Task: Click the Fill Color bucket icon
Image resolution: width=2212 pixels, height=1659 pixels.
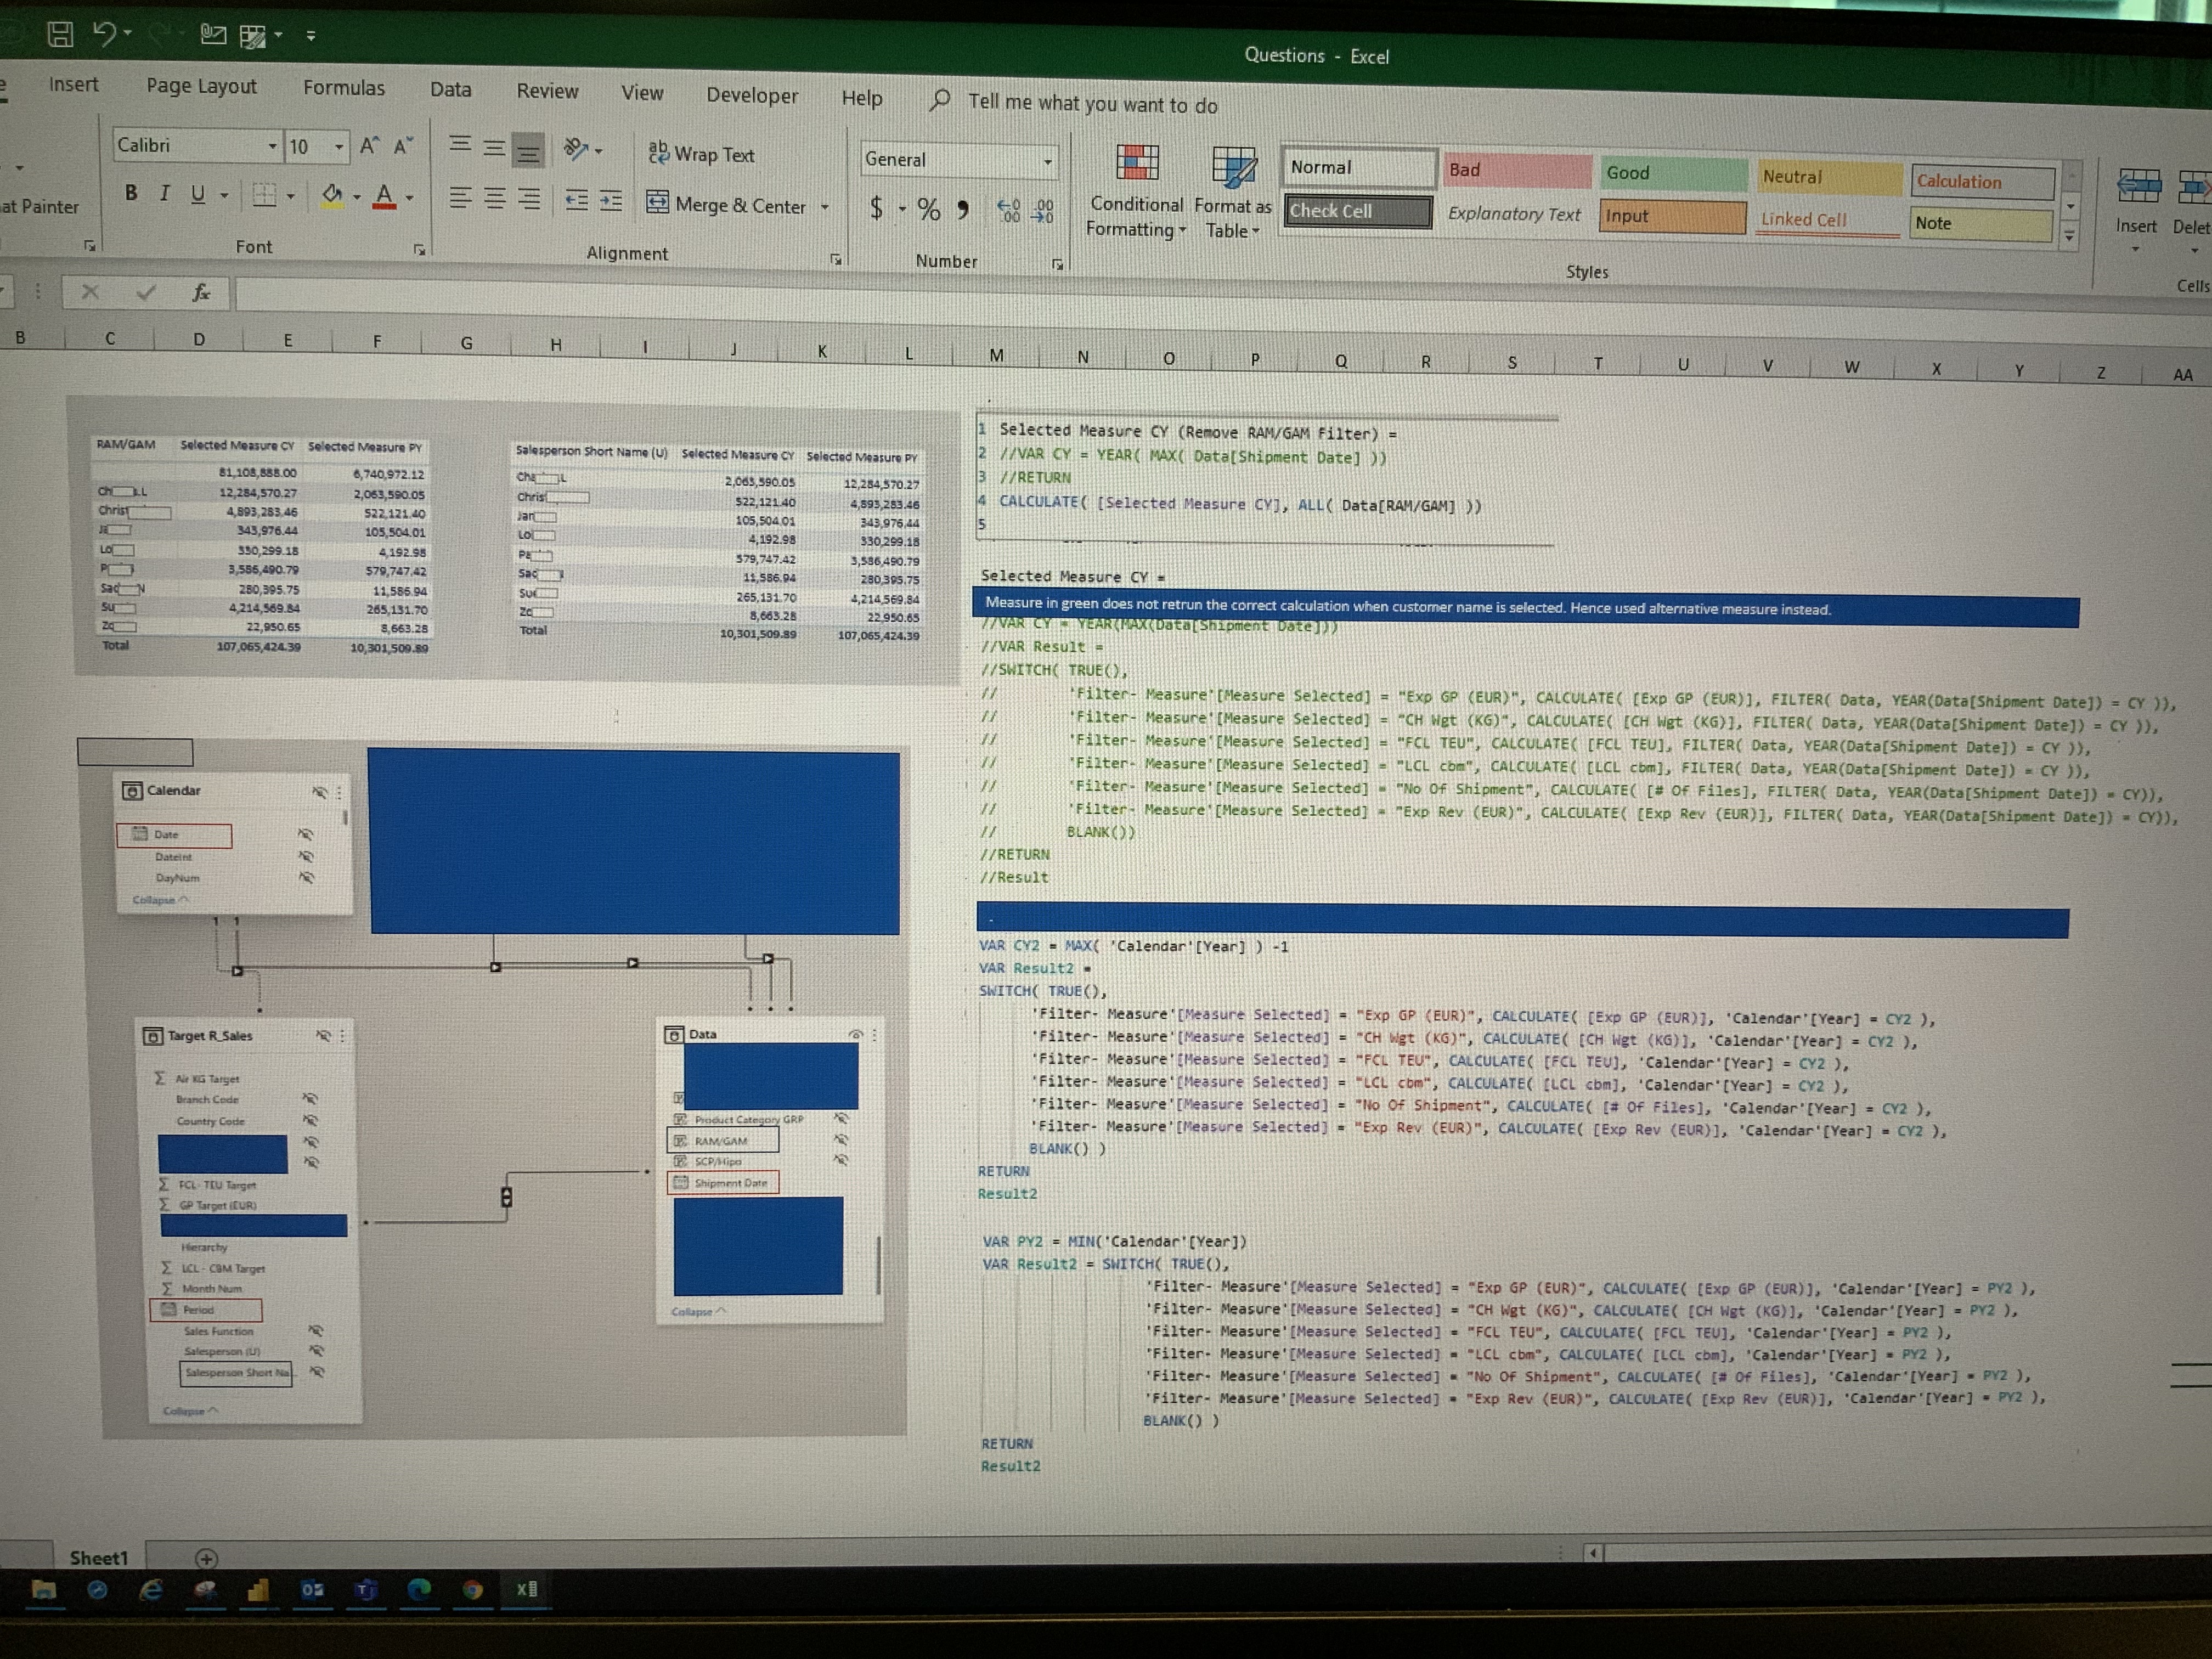Action: (332, 196)
